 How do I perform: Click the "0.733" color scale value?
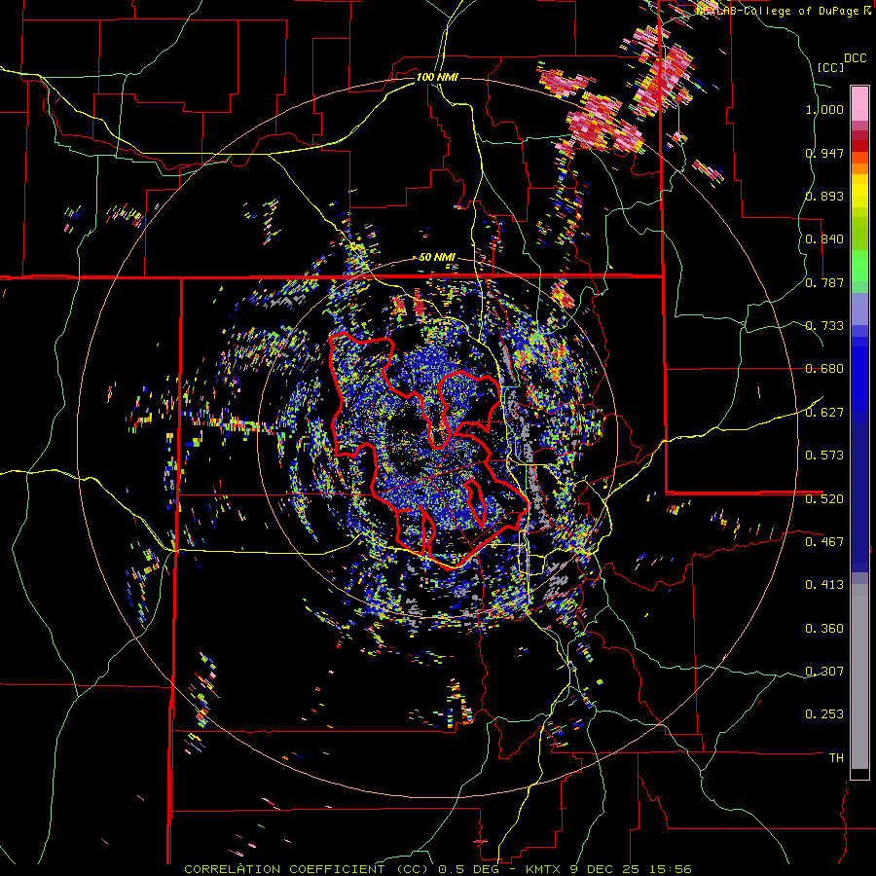click(x=824, y=326)
